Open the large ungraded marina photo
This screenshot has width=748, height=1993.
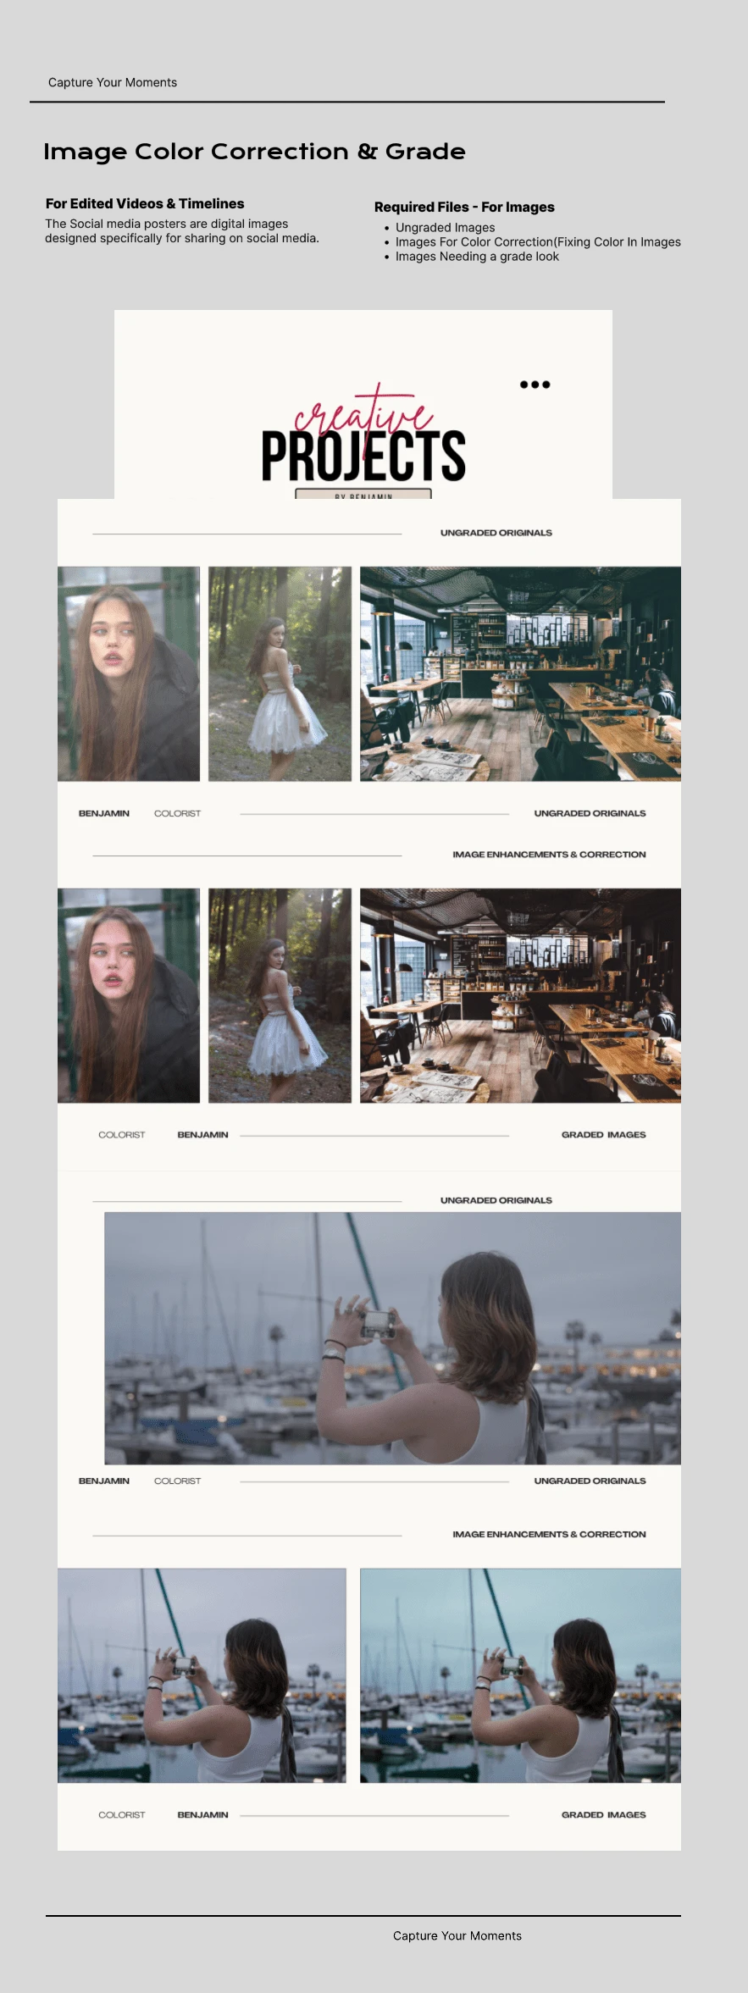392,1338
